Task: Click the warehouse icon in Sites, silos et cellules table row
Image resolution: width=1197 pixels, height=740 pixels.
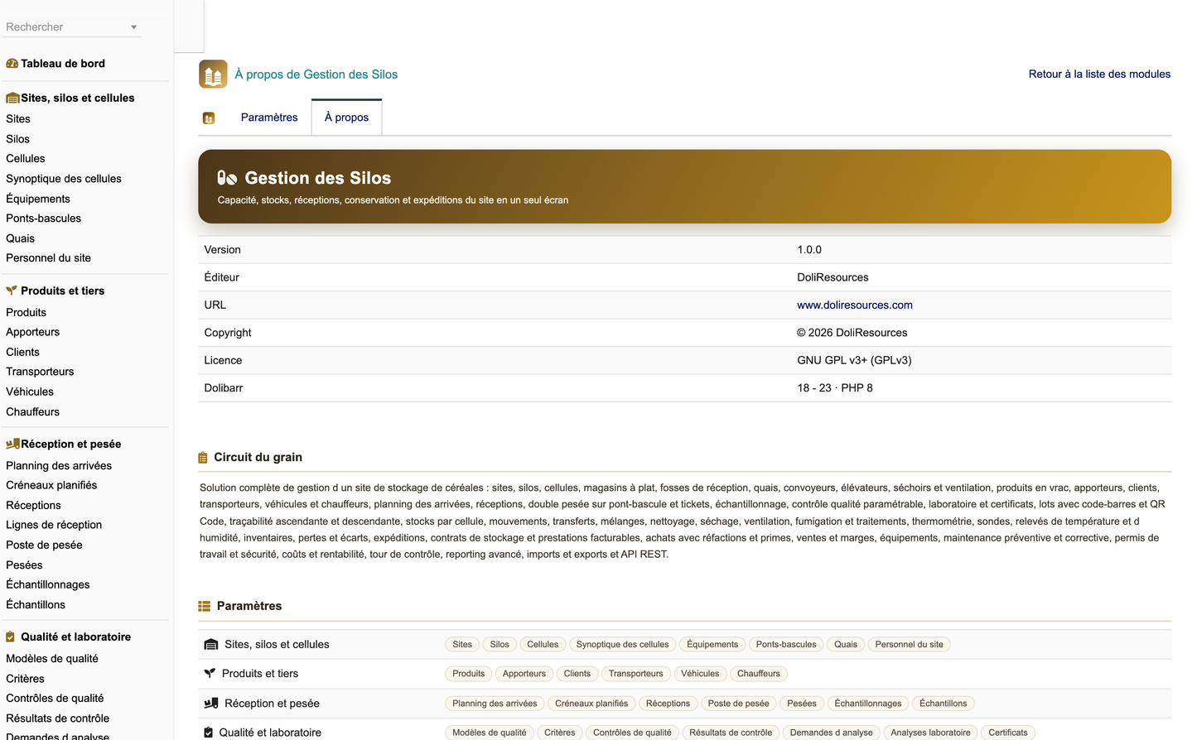Action: [211, 644]
